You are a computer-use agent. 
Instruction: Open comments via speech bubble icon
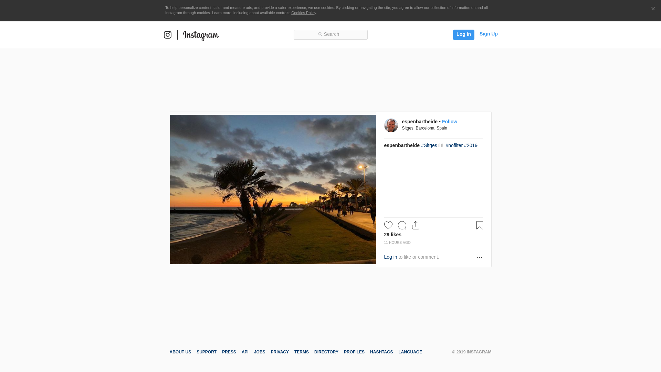point(402,225)
